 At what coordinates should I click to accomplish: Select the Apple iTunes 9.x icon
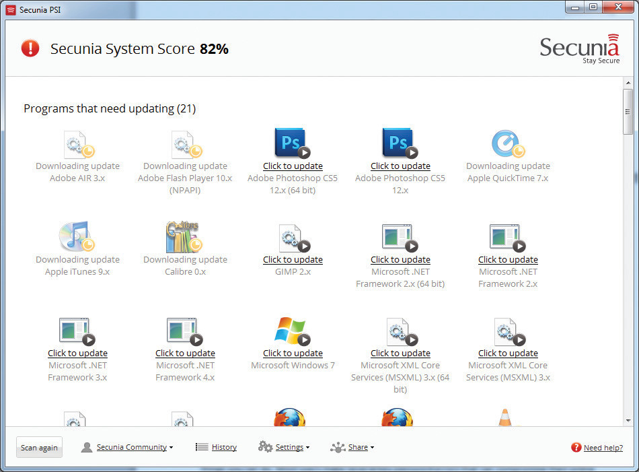click(x=77, y=237)
